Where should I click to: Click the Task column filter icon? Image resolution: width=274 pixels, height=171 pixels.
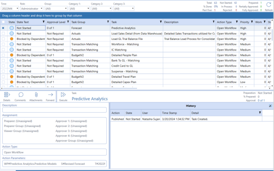161,22
